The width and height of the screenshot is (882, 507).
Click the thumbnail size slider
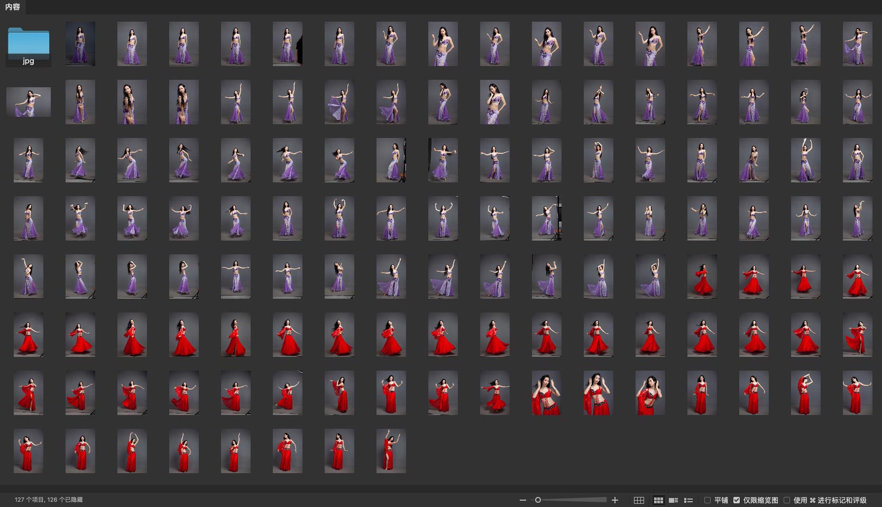571,500
